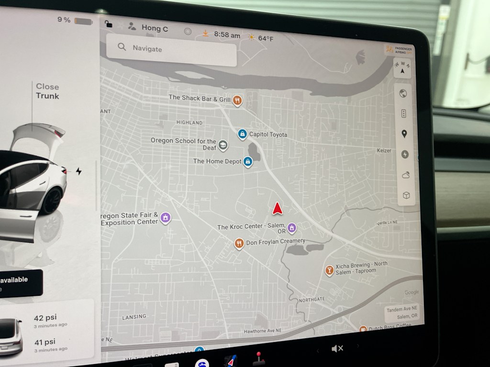This screenshot has width=490, height=367.
Task: Tap the Hawthorne Ave NE street label
Action: pos(263,331)
